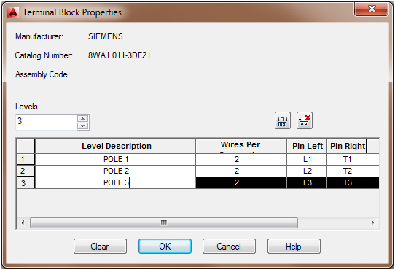Confirm with the OK button

(165, 246)
